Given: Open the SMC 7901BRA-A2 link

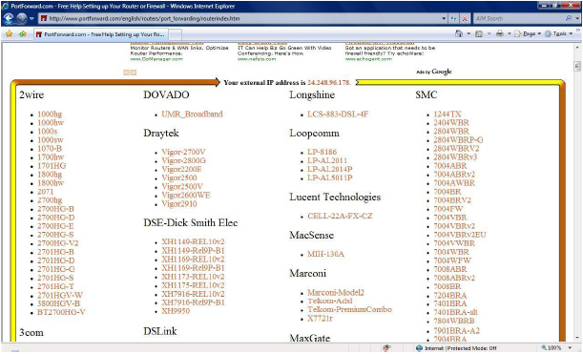Looking at the screenshot, I should pyautogui.click(x=457, y=330).
